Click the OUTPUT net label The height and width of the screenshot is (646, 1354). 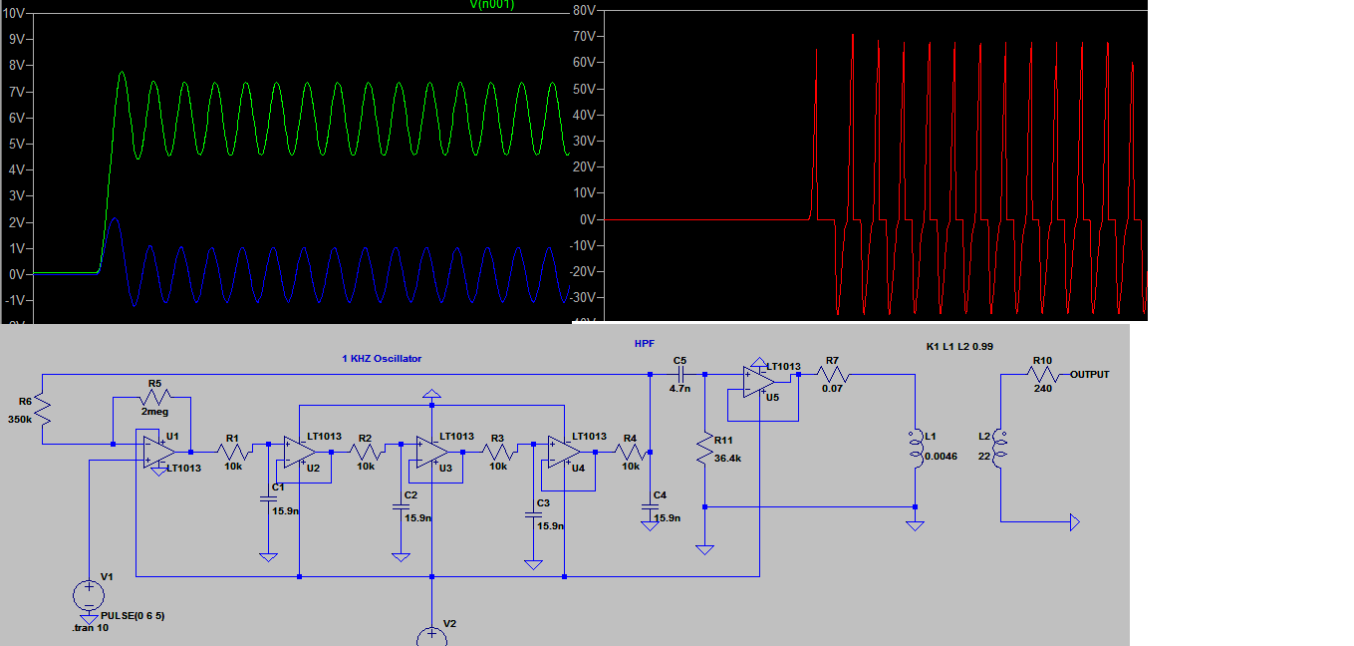coord(1090,375)
